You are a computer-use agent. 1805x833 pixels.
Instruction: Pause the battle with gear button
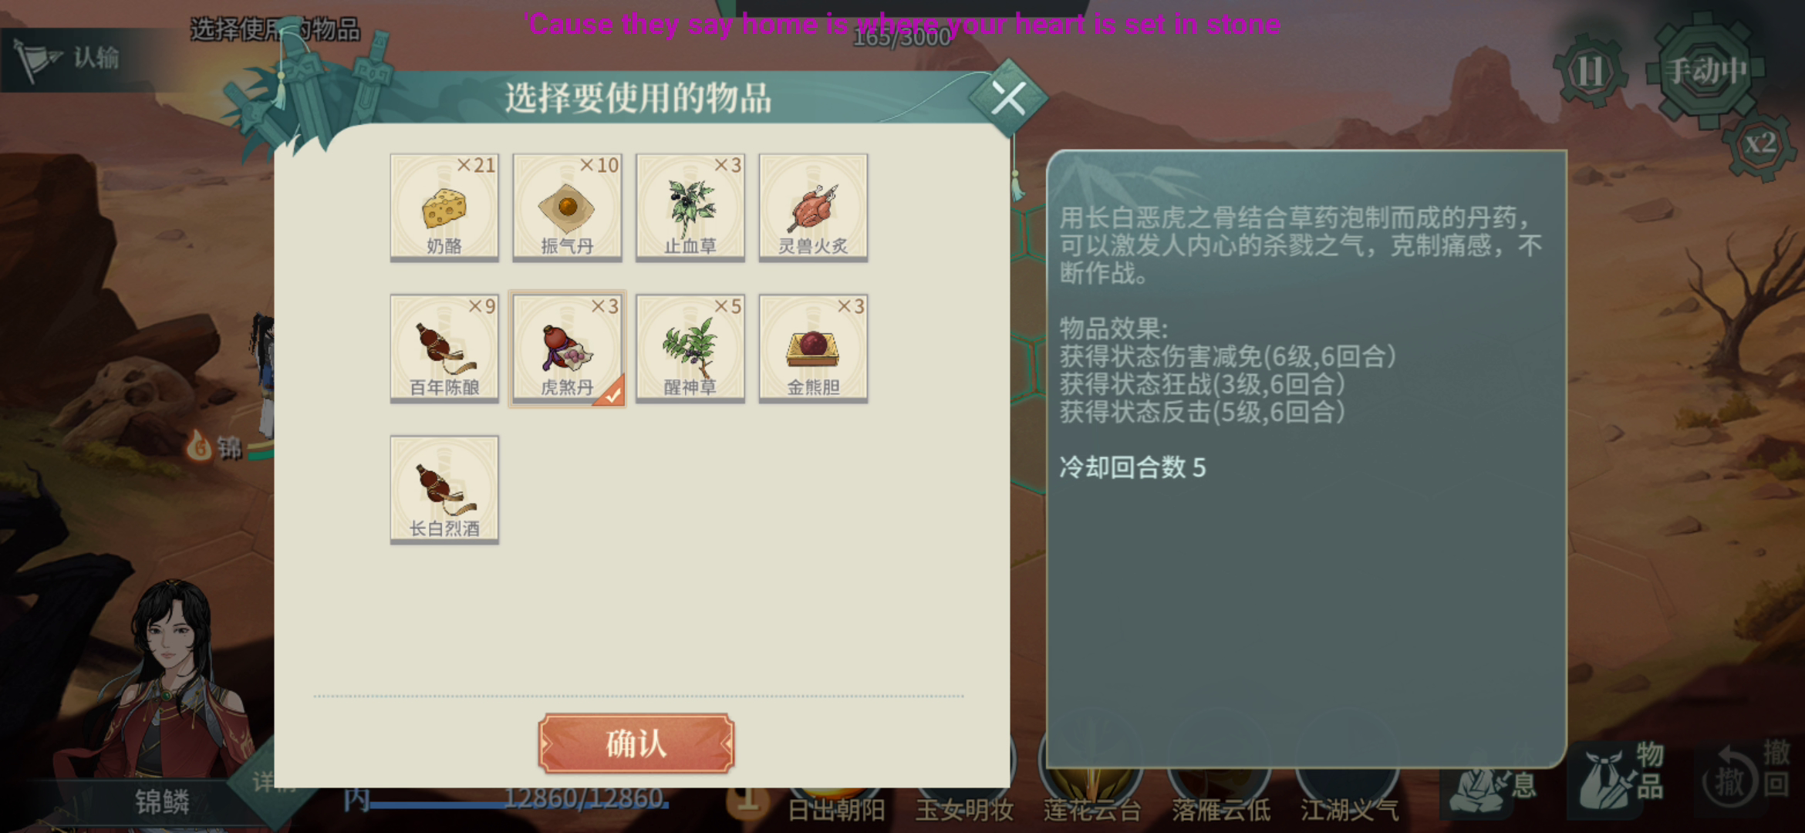point(1591,73)
